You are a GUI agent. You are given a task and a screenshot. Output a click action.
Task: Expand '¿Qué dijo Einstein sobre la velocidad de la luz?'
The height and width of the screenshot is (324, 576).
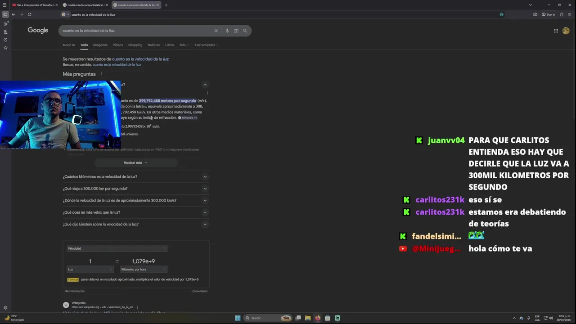tap(135, 224)
